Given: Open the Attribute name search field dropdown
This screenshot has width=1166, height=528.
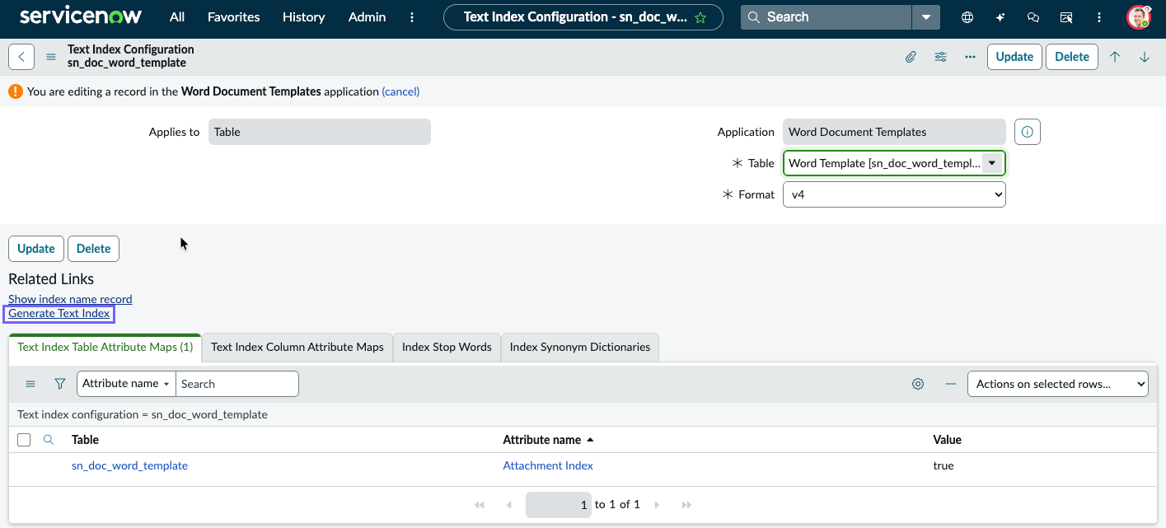Looking at the screenshot, I should (126, 384).
